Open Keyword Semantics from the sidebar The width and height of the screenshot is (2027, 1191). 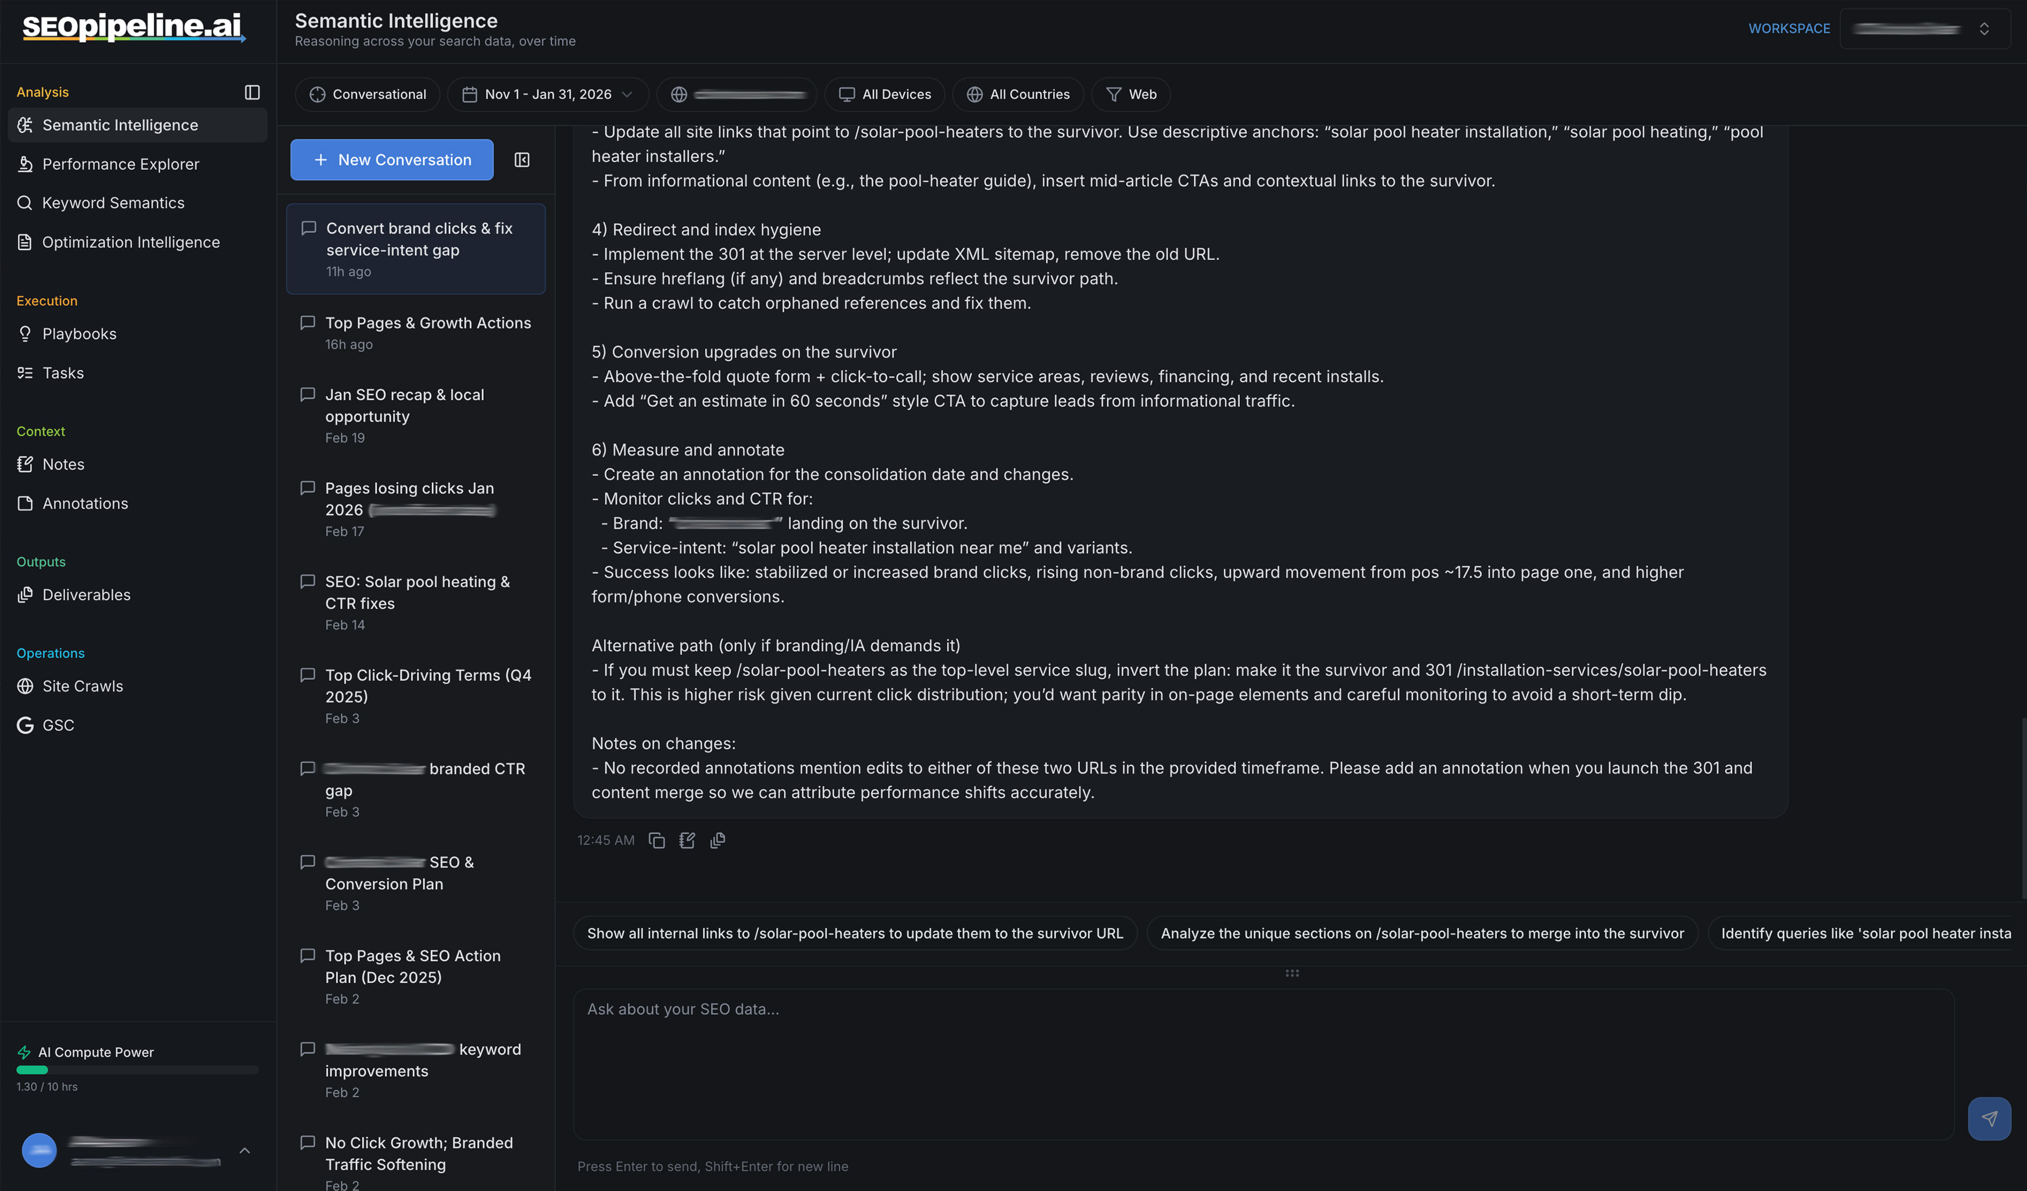(113, 203)
